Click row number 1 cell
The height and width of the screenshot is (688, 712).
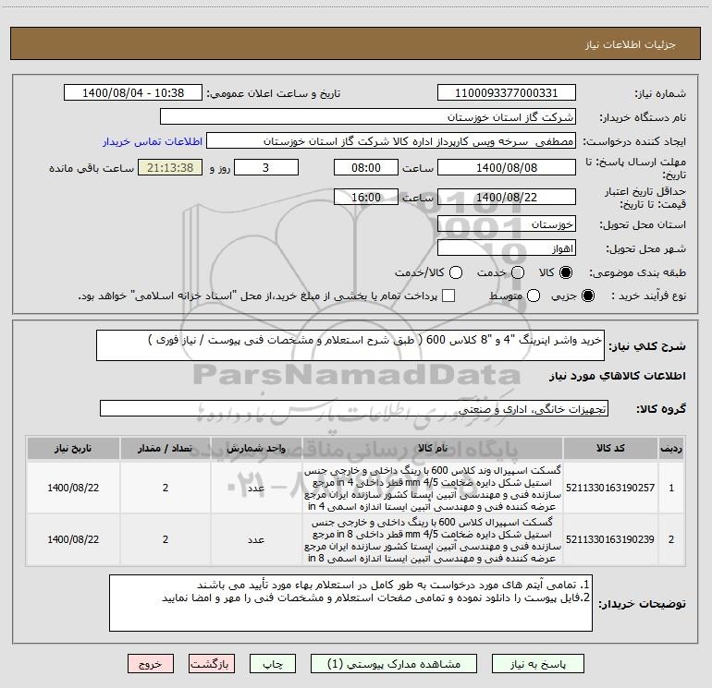(x=671, y=488)
